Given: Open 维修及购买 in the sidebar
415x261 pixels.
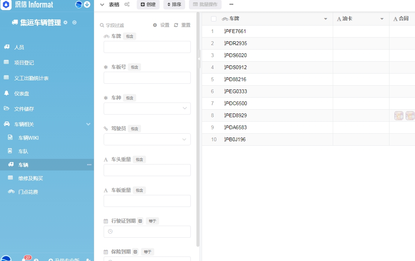Looking at the screenshot, I should click(28, 178).
